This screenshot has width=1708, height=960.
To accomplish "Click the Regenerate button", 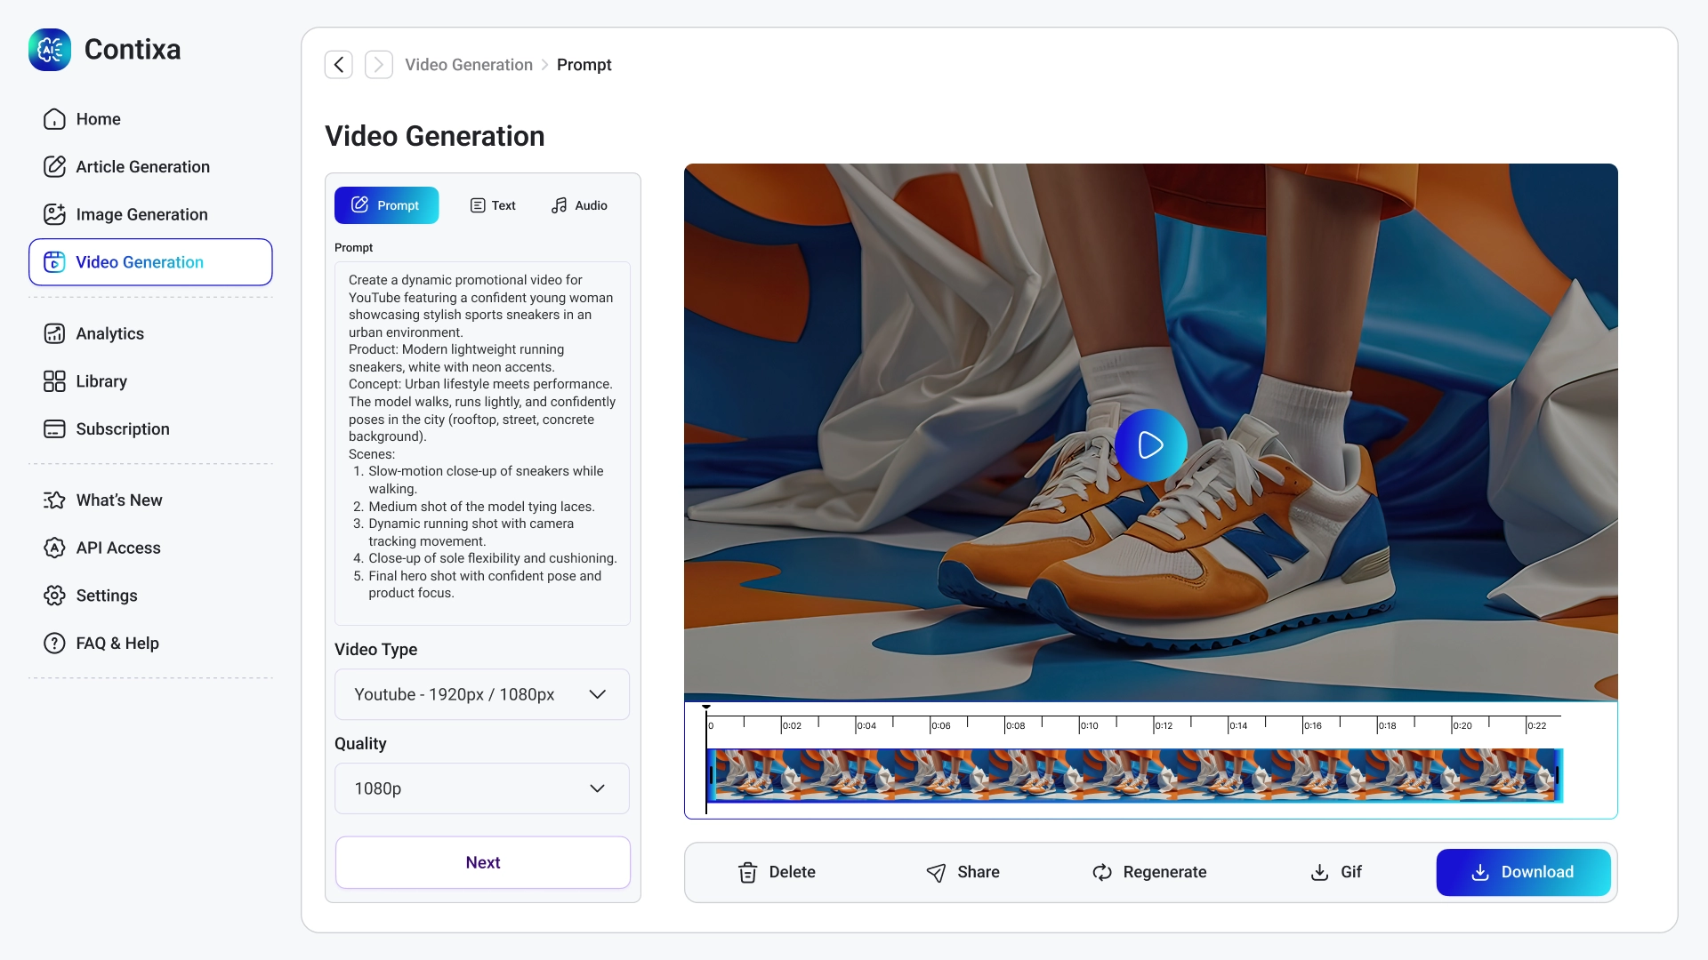I will coord(1149,872).
